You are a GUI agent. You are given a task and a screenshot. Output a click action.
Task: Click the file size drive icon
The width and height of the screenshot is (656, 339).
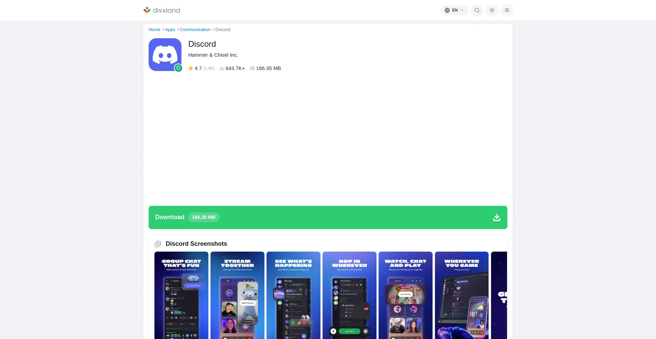pos(252,68)
